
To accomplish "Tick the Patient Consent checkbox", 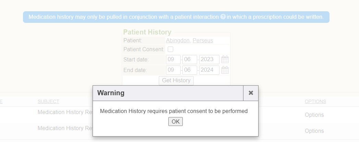I will 170,49.
